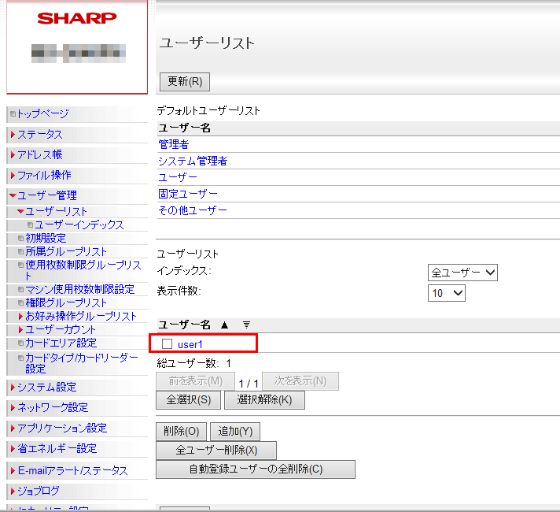Click the 更新(R) button
The height and width of the screenshot is (512, 560).
point(185,81)
